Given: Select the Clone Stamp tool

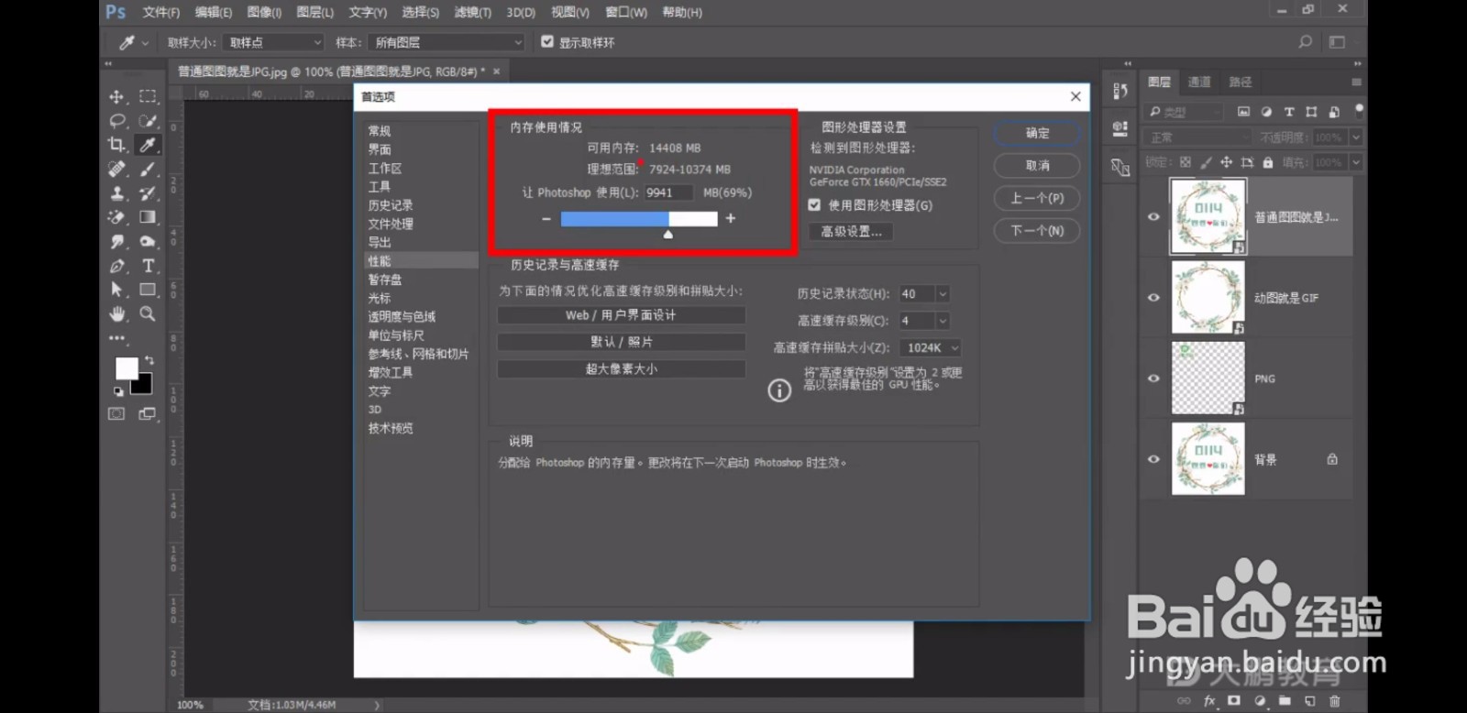Looking at the screenshot, I should [116, 193].
